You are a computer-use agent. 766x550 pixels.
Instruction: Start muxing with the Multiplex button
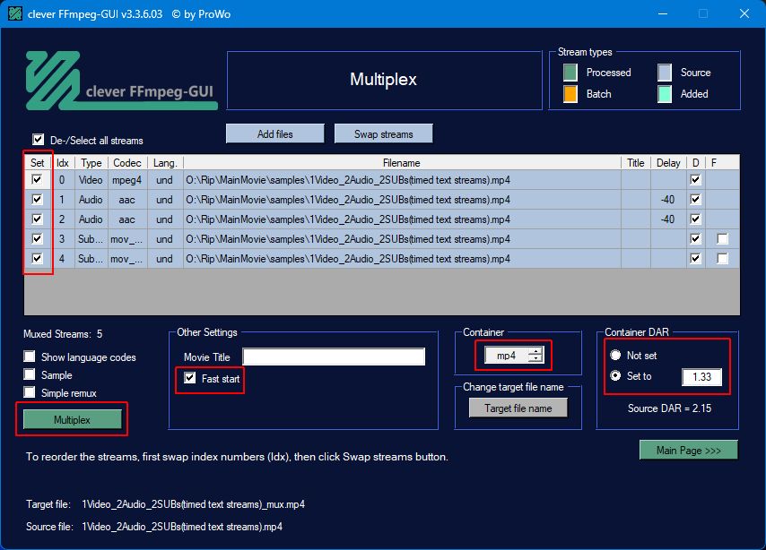click(x=73, y=420)
